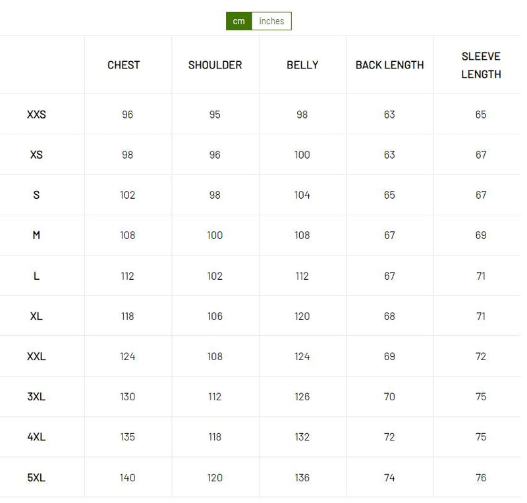
Task: Click the 5XL chest value 140
Action: (127, 477)
